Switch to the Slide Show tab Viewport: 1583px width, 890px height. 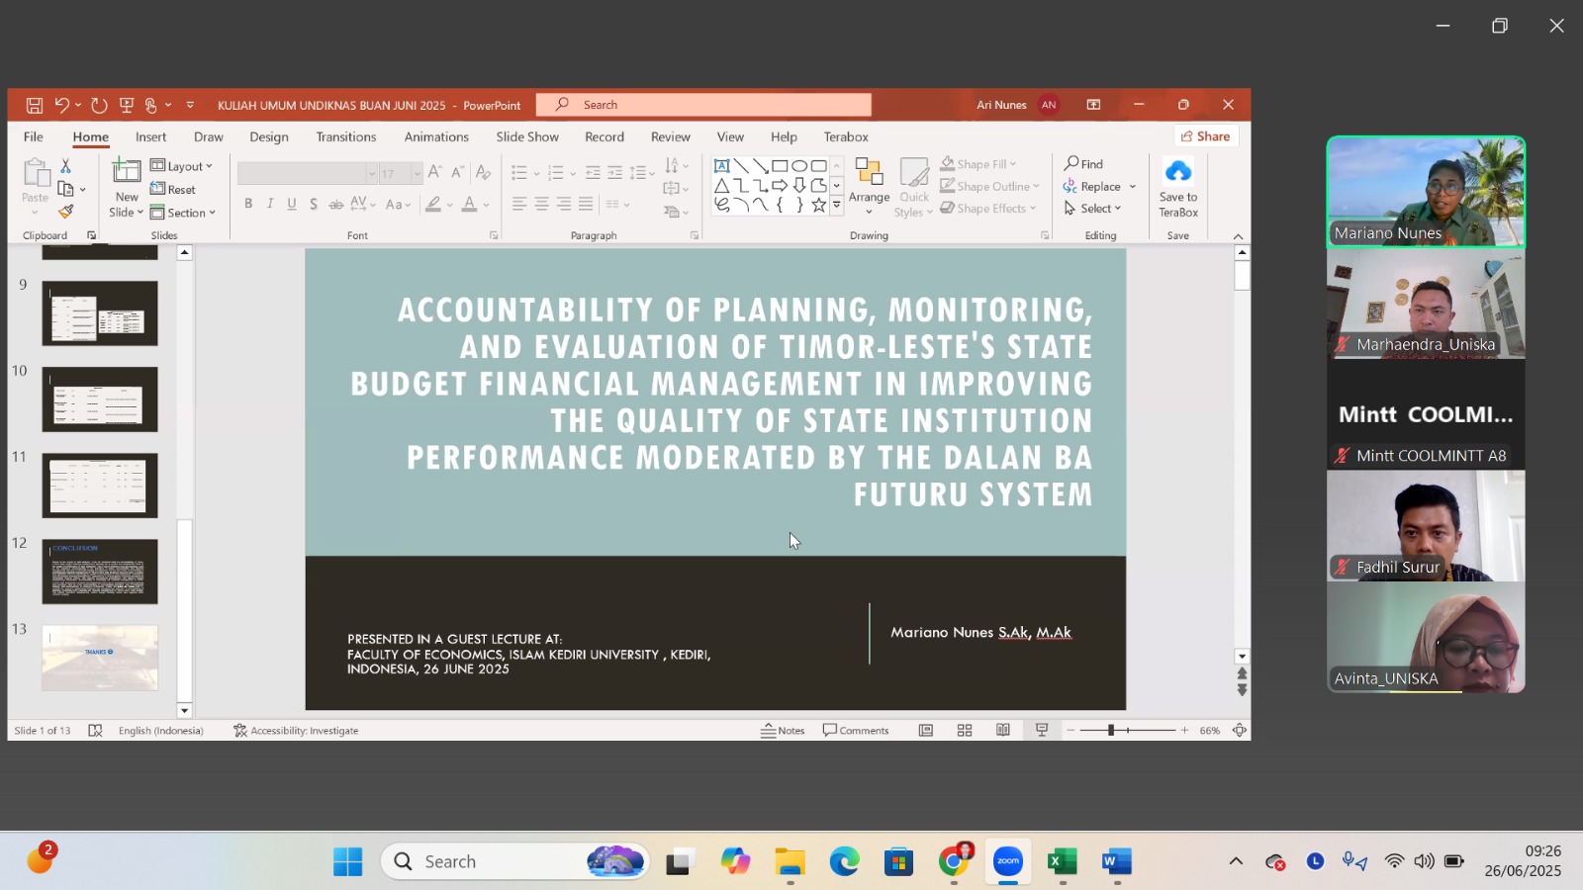point(526,137)
